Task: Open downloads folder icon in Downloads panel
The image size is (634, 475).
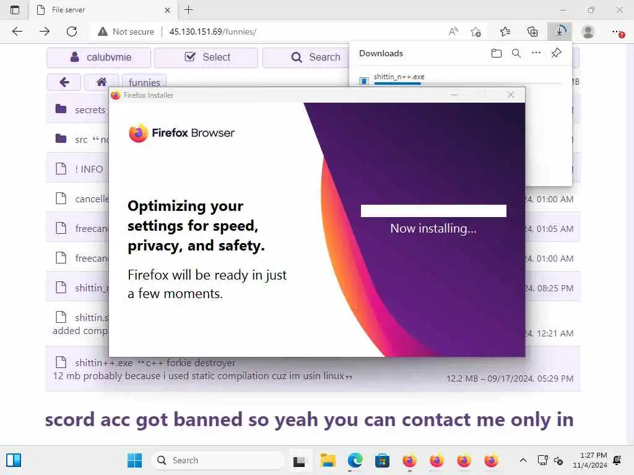Action: [x=497, y=53]
